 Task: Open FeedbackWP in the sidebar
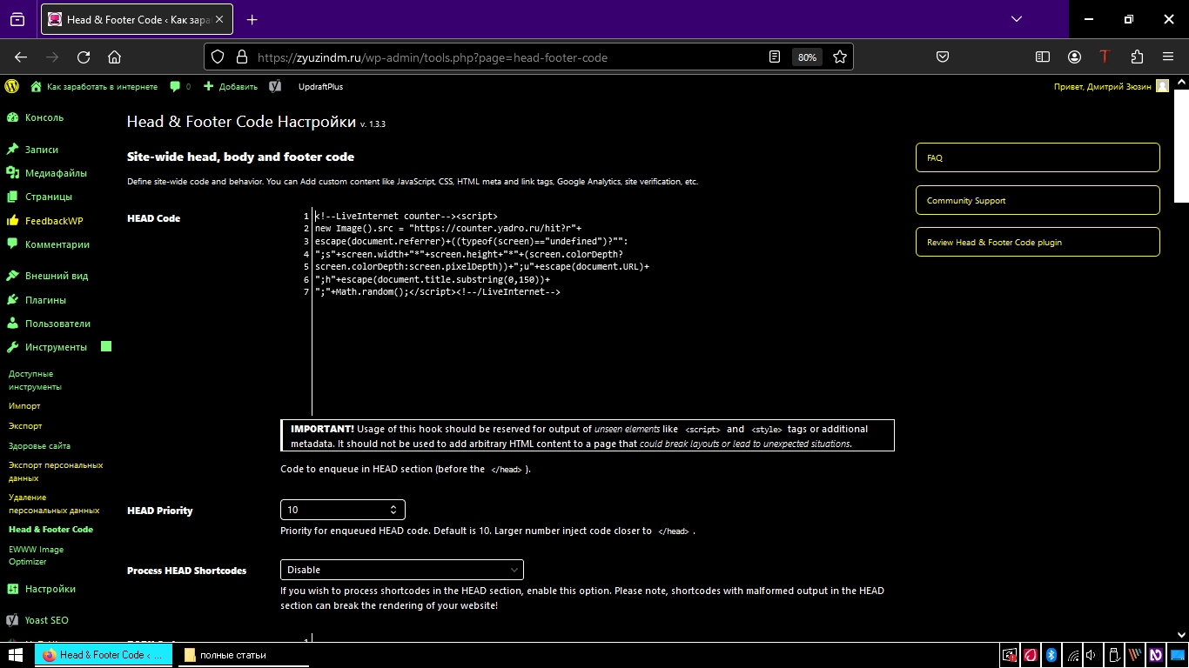(x=54, y=221)
